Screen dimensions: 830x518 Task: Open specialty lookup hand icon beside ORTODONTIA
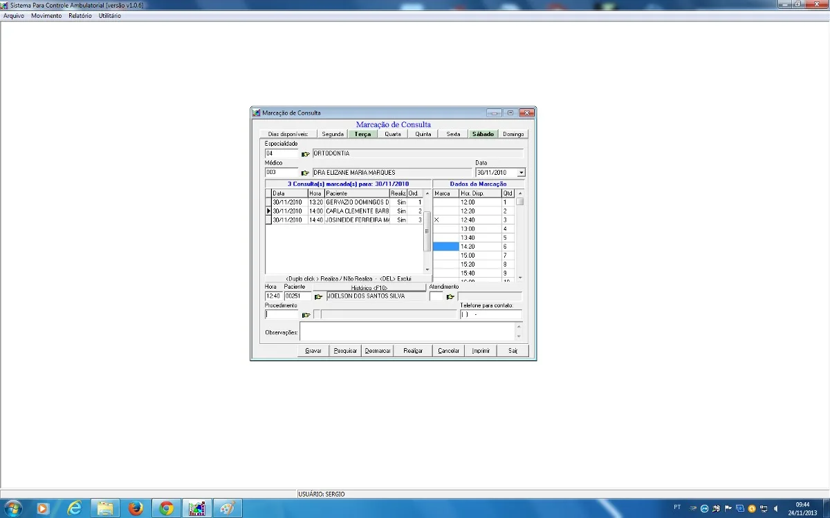point(306,154)
